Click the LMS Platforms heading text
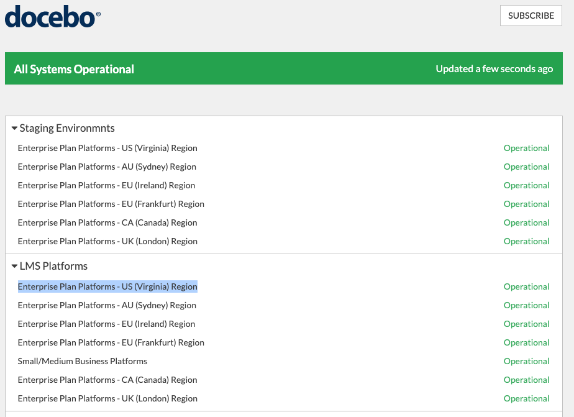This screenshot has height=417, width=574. (x=53, y=266)
